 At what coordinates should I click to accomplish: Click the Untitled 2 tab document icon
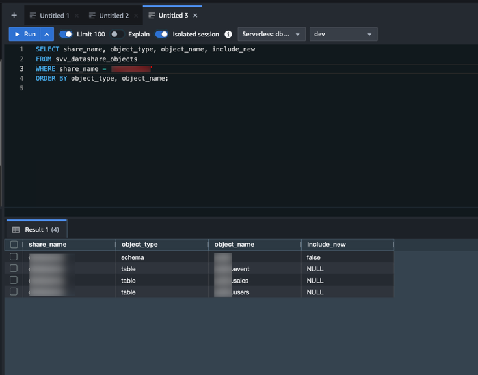(92, 16)
